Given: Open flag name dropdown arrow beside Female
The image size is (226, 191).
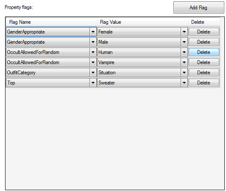Looking at the screenshot, I should click(93, 32).
